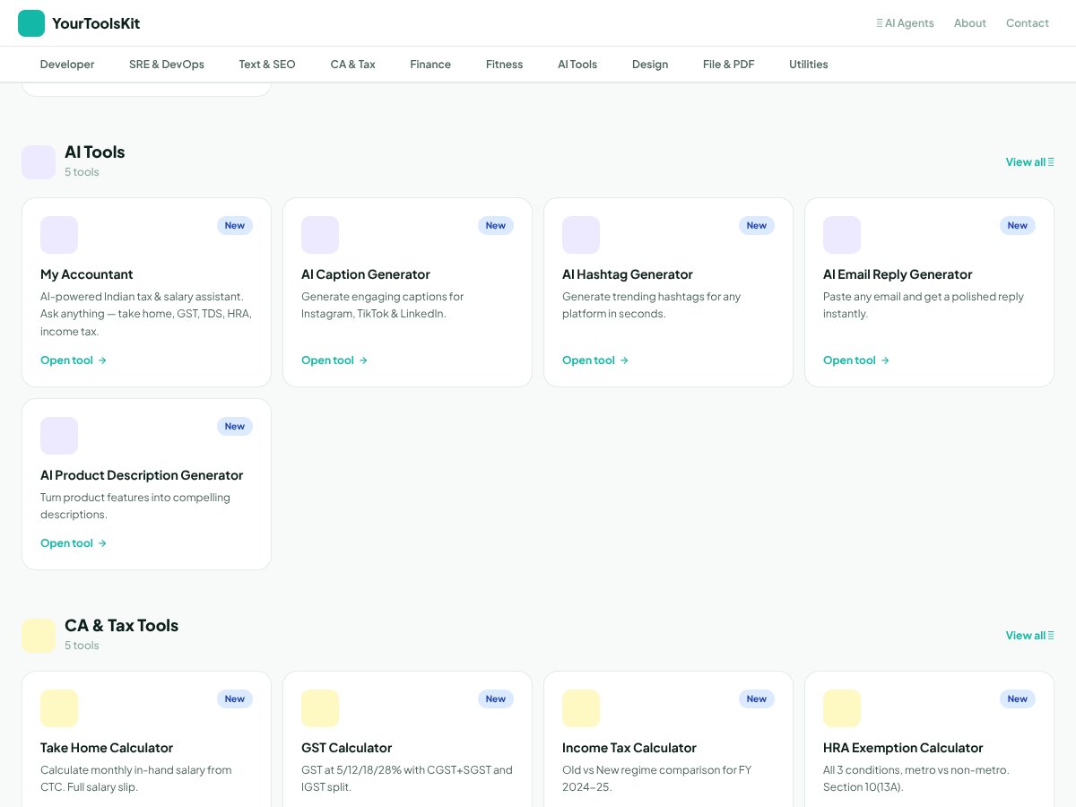The width and height of the screenshot is (1076, 807).
Task: Open the About page link
Action: coord(970,23)
